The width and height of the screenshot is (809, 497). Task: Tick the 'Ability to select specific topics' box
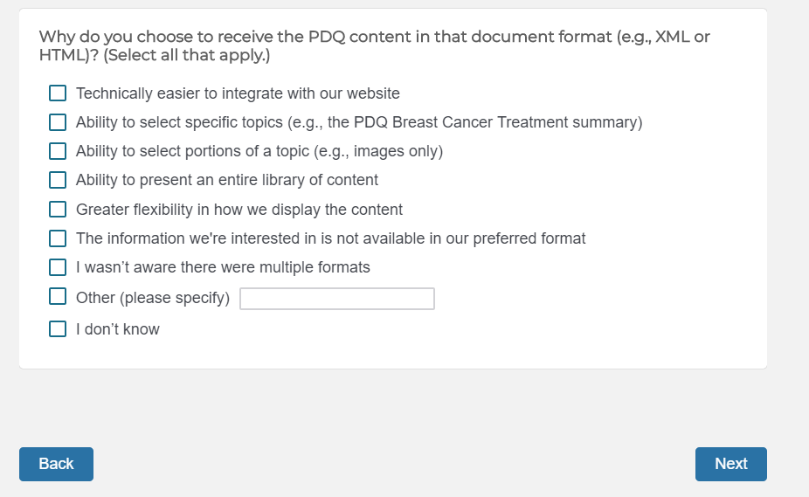[58, 122]
